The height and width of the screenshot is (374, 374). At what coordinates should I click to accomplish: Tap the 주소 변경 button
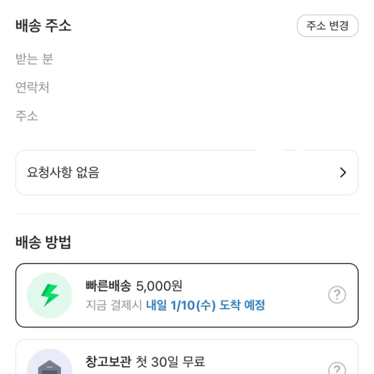[327, 26]
